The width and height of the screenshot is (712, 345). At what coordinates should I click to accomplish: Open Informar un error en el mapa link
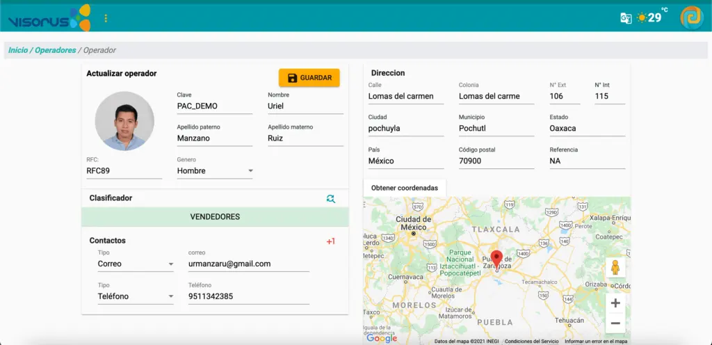pos(596,342)
